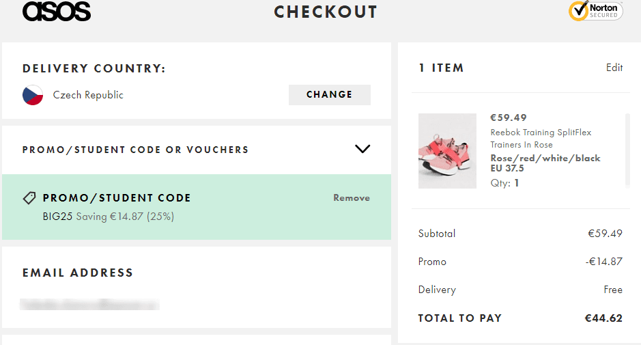Click the Norton Secured badge
This screenshot has height=345, width=641.
(596, 11)
